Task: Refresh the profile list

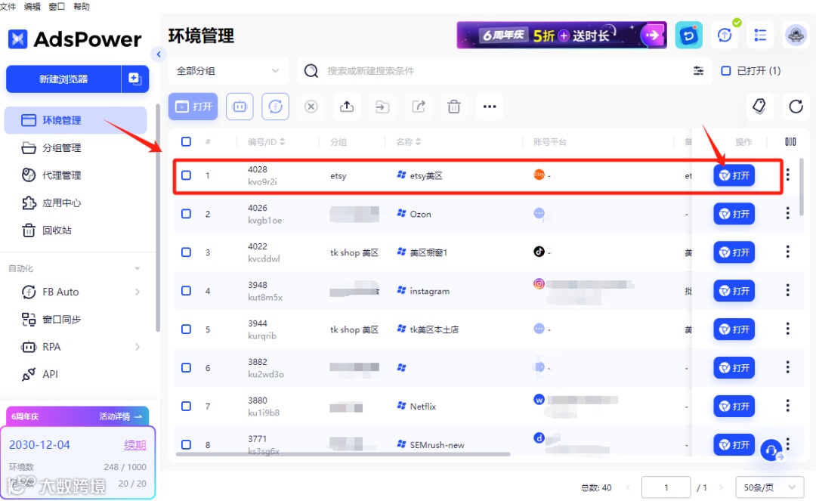Action: [796, 107]
